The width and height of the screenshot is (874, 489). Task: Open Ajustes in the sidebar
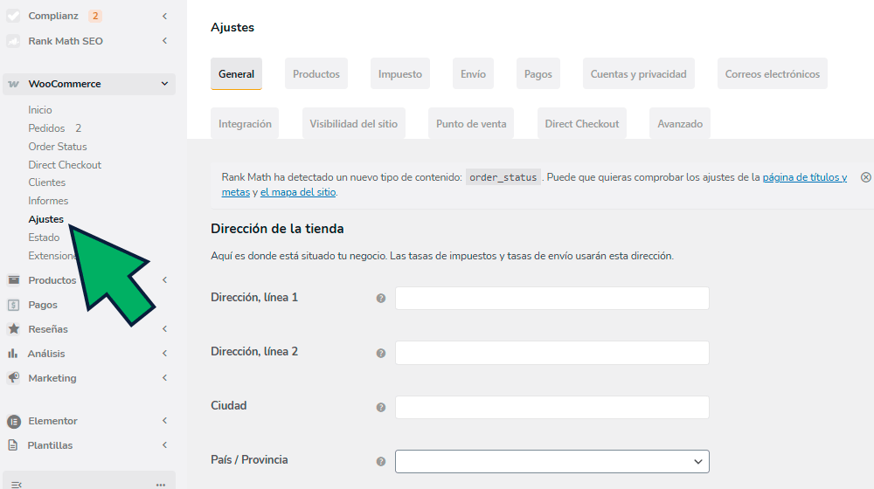pyautogui.click(x=45, y=219)
